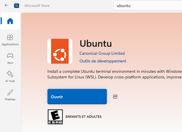Share Ubuntu app with share icon
182x132 pixels.
115,96
